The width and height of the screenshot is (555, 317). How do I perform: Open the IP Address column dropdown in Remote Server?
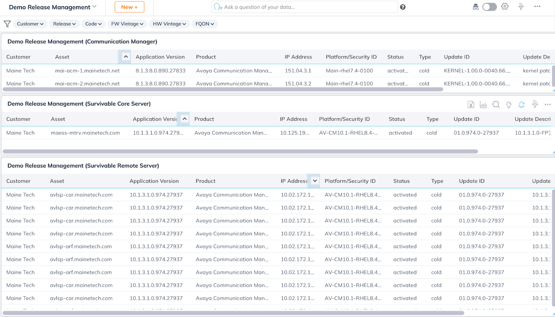(x=314, y=180)
